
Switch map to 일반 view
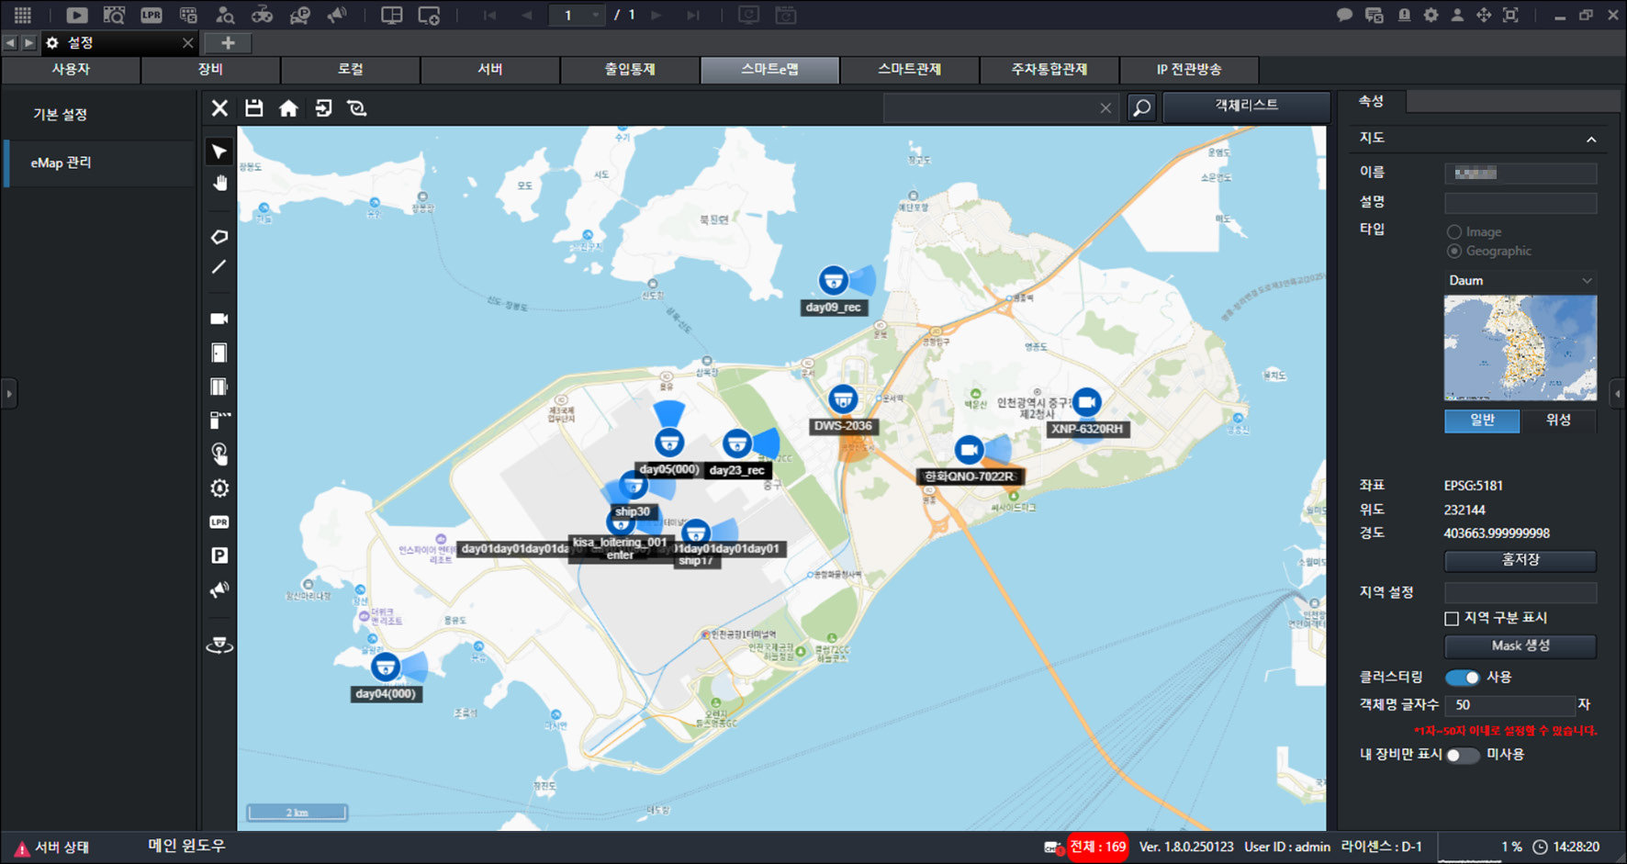[1482, 421]
